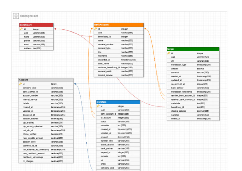Image resolution: width=242 pixels, height=171 pixels.
Task: Select the ifsc row in BankAccount
Action: coord(118,52)
